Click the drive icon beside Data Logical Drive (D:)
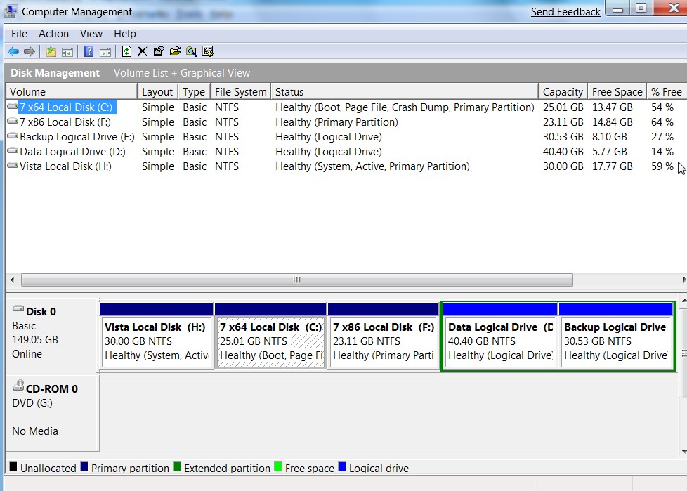 tap(13, 151)
